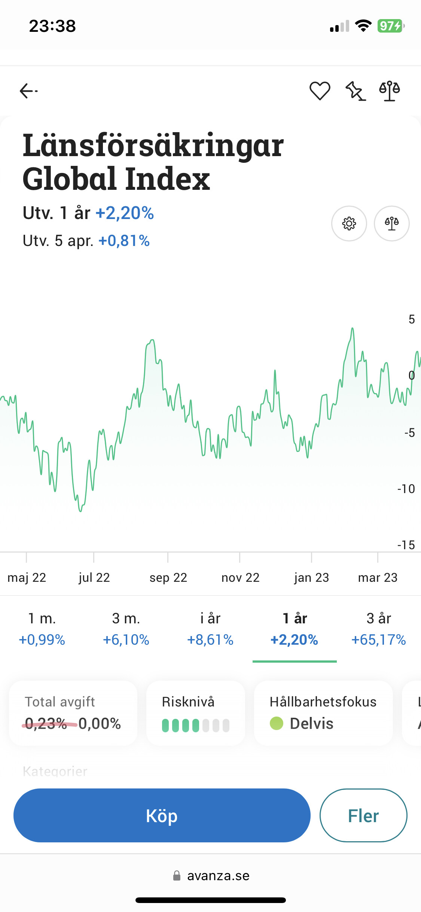421x912 pixels.
Task: Open chart settings gear icon
Action: pos(349,224)
